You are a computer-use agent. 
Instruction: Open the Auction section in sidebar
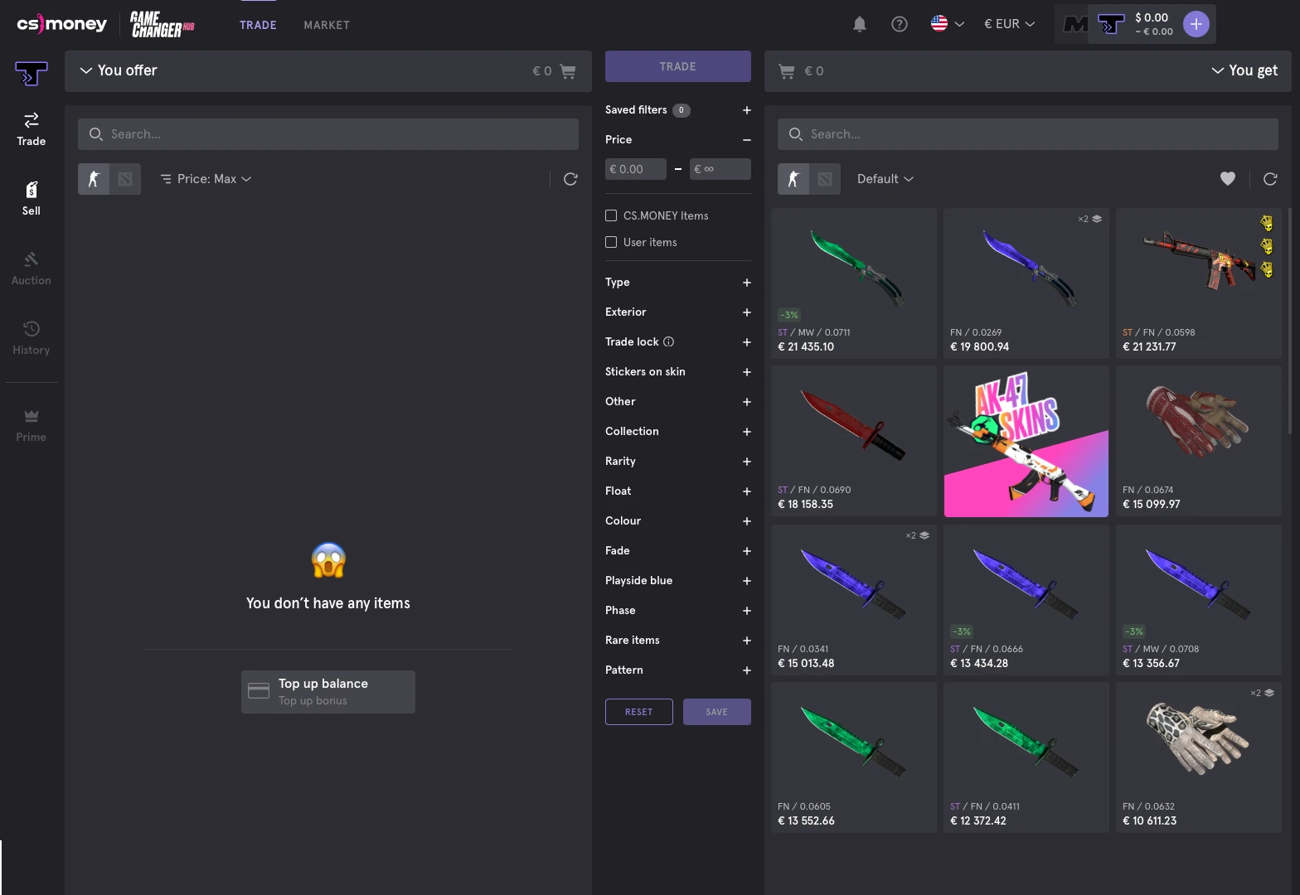[32, 268]
